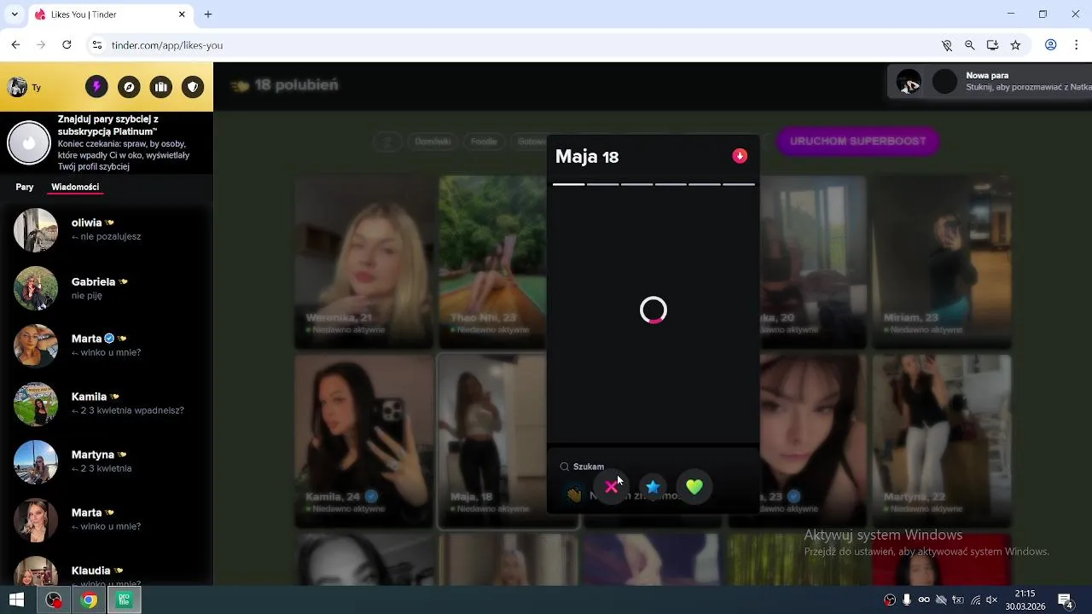Open the Windows Start menu
1092x614 pixels.
pyautogui.click(x=16, y=600)
